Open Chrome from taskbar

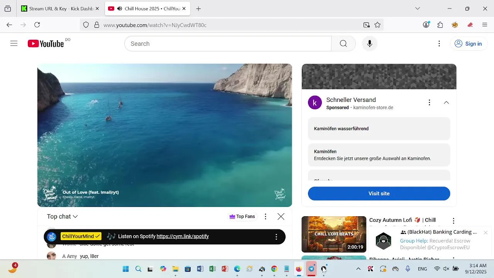pos(274,269)
